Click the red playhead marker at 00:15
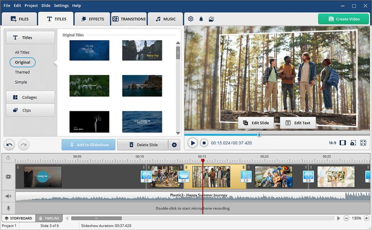Screen dimensions: 372x230 pyautogui.click(x=203, y=161)
